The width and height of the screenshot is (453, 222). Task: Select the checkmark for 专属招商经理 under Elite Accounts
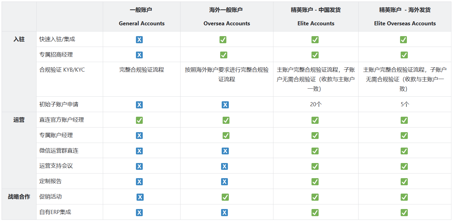coord(315,55)
